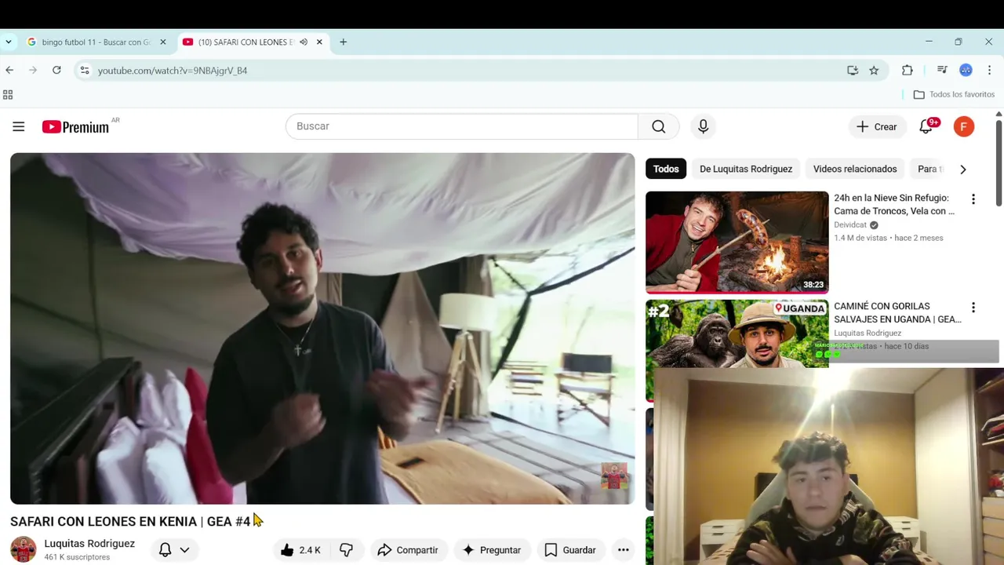Open Luquitas Rodriguez channel avatar

click(24, 549)
